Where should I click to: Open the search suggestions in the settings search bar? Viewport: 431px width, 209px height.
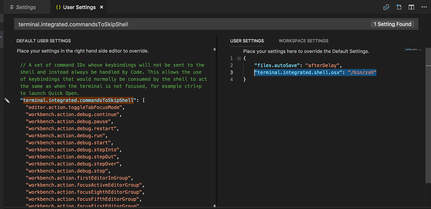[216, 24]
